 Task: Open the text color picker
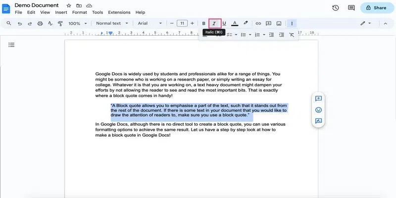pyautogui.click(x=235, y=23)
